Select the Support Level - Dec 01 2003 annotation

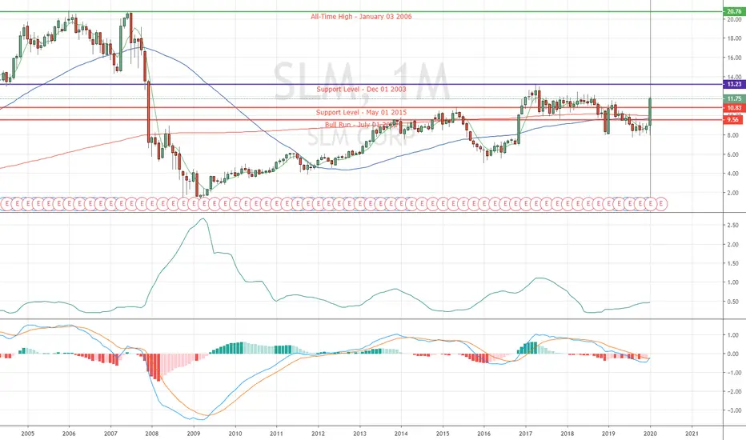tap(361, 90)
